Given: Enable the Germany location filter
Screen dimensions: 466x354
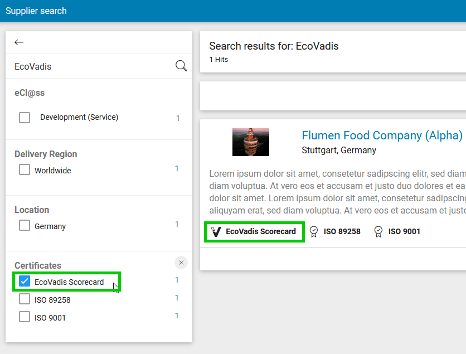Looking at the screenshot, I should click(x=24, y=226).
